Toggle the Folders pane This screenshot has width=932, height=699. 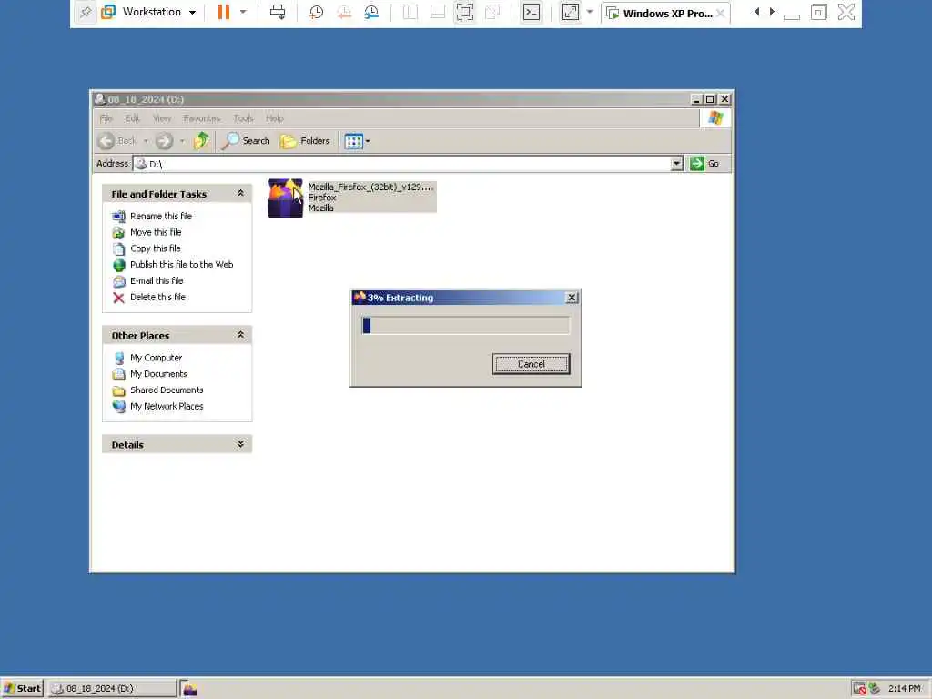pyautogui.click(x=305, y=141)
